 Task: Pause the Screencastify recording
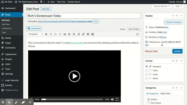point(3,102)
